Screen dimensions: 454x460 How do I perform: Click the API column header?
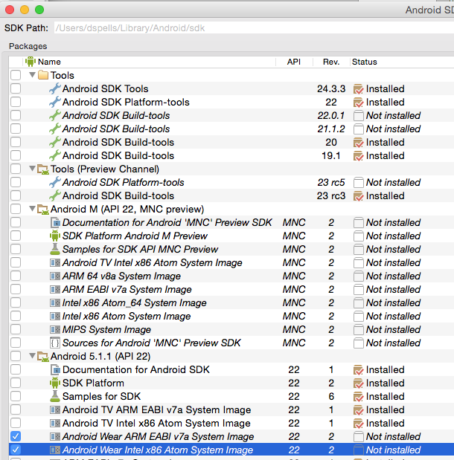(294, 62)
